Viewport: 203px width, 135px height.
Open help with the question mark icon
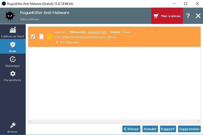point(188,16)
